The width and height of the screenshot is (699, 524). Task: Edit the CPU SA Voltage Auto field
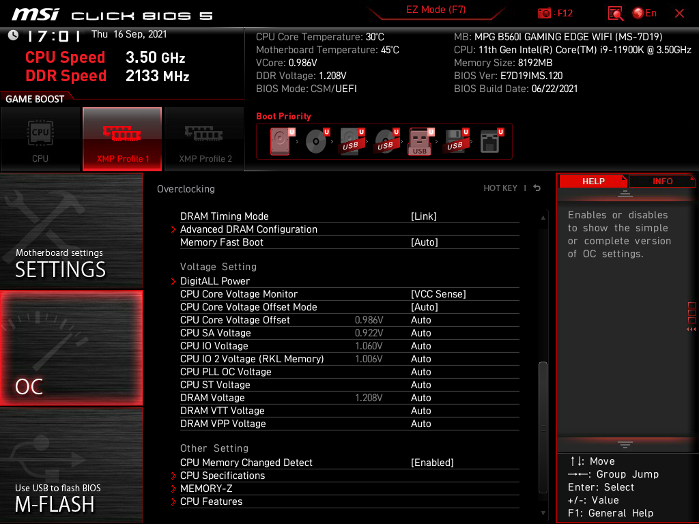pyautogui.click(x=420, y=333)
